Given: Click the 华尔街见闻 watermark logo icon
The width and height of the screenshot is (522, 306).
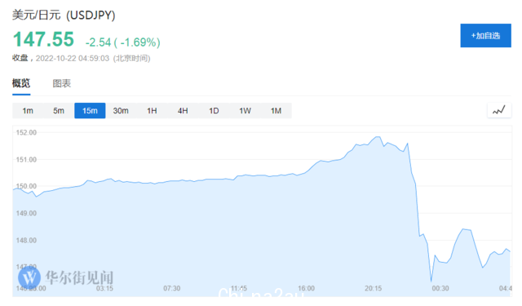Looking at the screenshot, I should click(29, 277).
